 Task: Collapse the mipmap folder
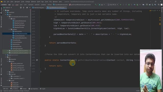point(7,74)
